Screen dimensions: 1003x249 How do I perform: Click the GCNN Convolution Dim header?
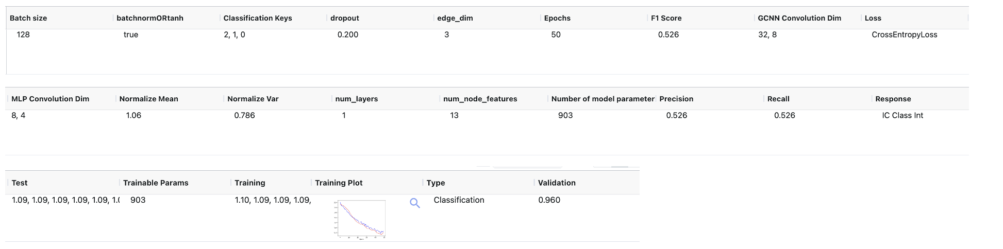(x=799, y=18)
